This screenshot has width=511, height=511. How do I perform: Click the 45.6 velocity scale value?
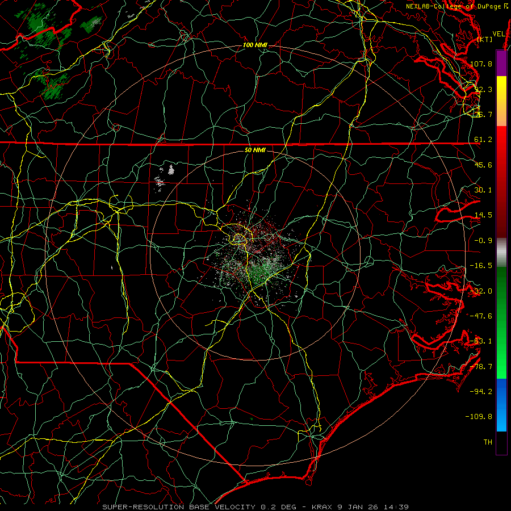tap(483, 165)
